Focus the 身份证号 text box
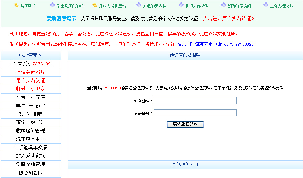Image resolution: width=303 pixels, height=178 pixels. 195,113
